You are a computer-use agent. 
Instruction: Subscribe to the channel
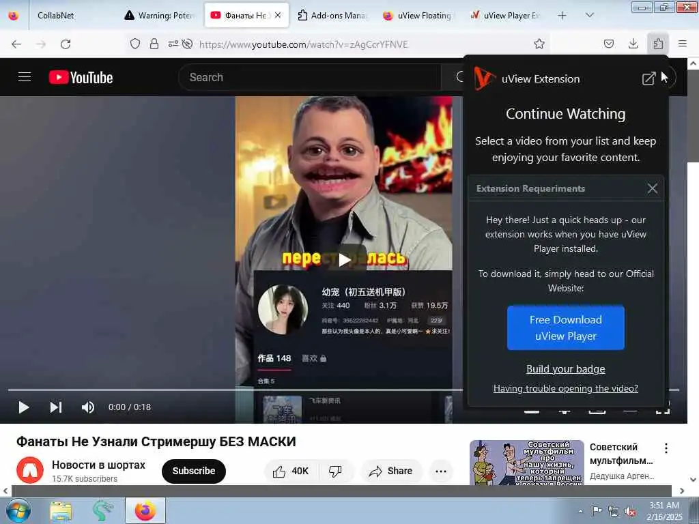[193, 471]
